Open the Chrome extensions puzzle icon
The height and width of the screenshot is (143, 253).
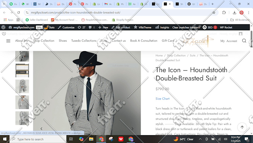click(x=224, y=12)
